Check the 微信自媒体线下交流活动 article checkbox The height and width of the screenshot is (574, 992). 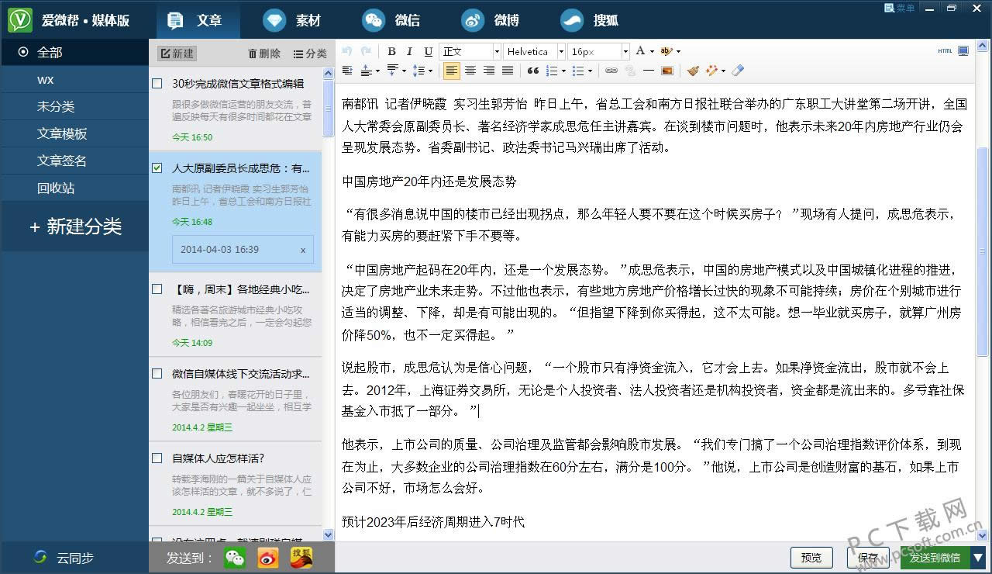tap(157, 373)
